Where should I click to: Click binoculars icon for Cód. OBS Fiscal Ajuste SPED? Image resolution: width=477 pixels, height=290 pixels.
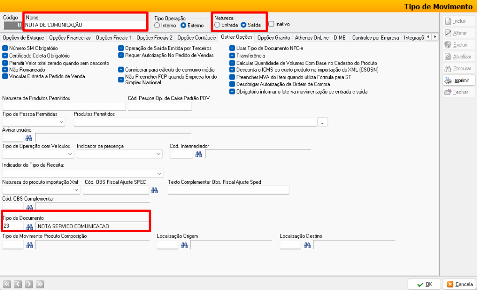155,190
